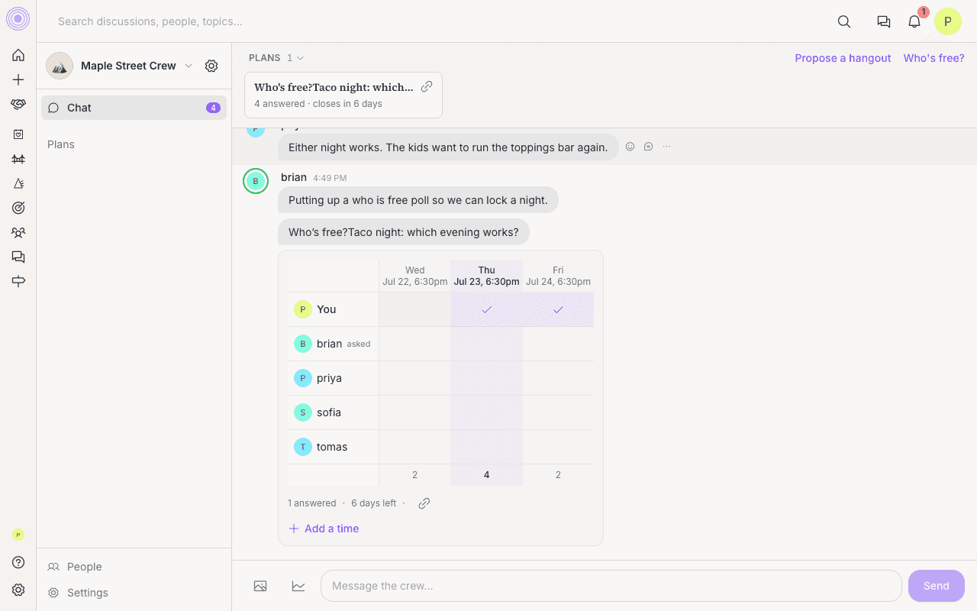Open the target icon in the left rail
This screenshot has height=611, width=977.
18,208
